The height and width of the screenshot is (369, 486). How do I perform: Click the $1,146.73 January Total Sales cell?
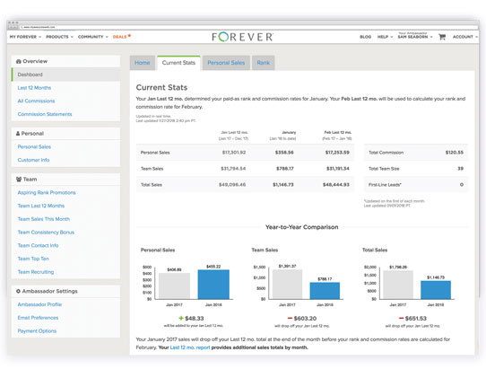(x=283, y=185)
